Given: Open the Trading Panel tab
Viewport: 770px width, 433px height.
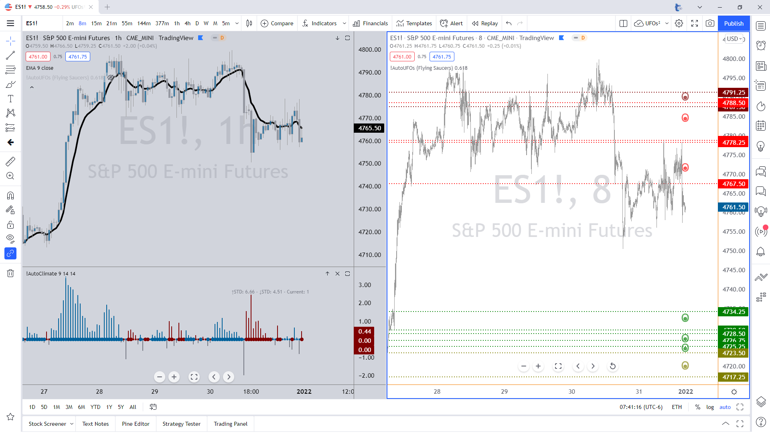Looking at the screenshot, I should click(x=231, y=424).
